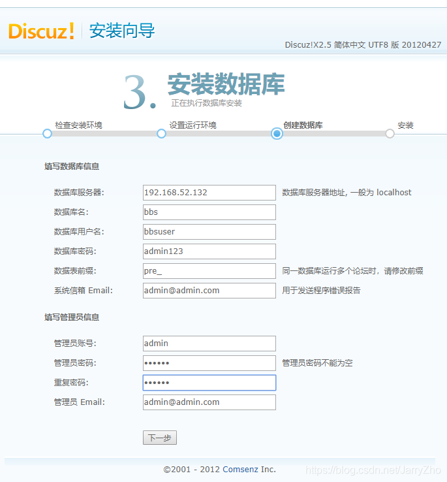Click the 创建数据库 active step circle

(277, 134)
